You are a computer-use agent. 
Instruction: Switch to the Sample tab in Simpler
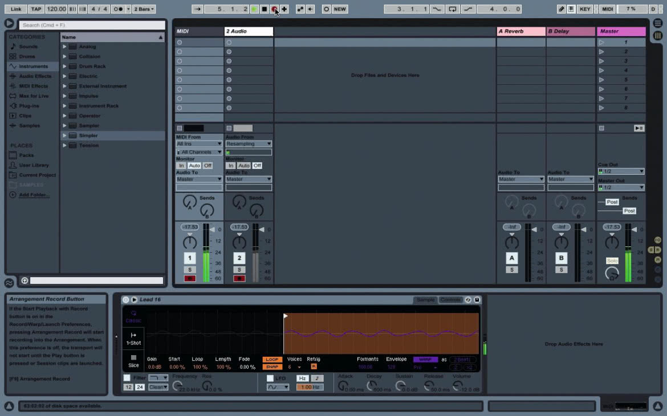point(425,300)
